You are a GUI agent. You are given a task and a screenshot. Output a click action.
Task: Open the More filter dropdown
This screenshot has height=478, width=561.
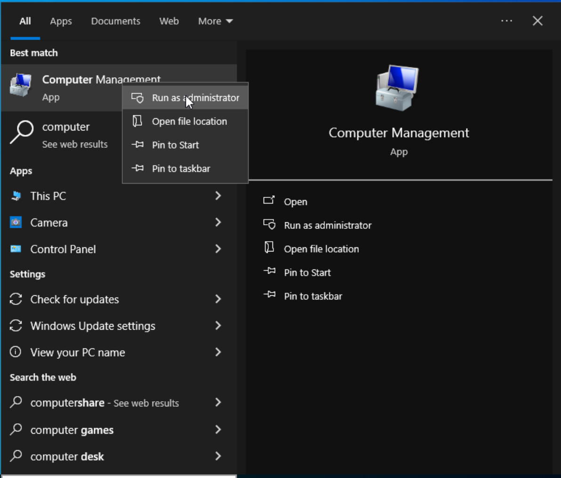(215, 21)
